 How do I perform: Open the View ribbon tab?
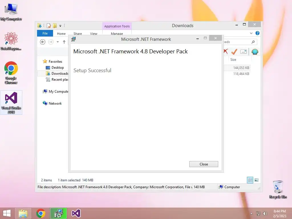[x=94, y=34]
